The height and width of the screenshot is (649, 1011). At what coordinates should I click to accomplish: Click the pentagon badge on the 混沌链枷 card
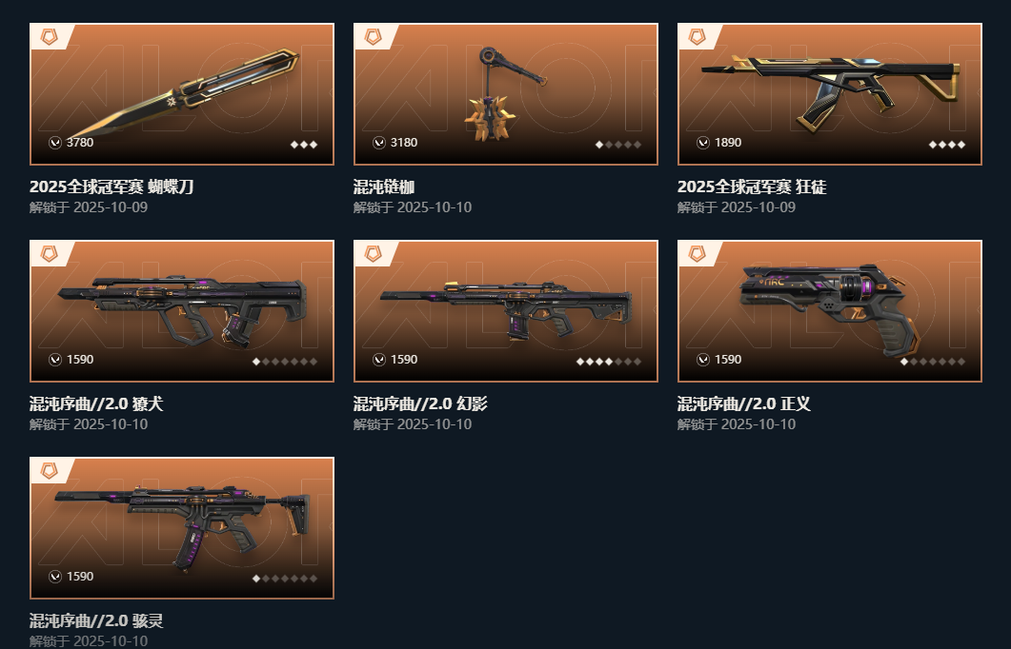tap(373, 37)
